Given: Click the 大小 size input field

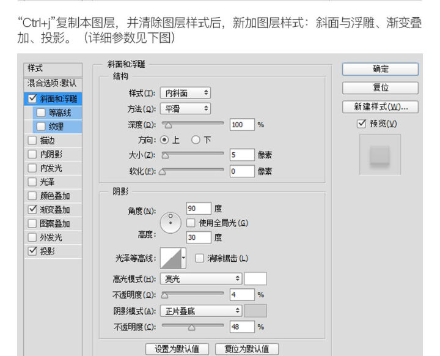Looking at the screenshot, I should point(242,155).
